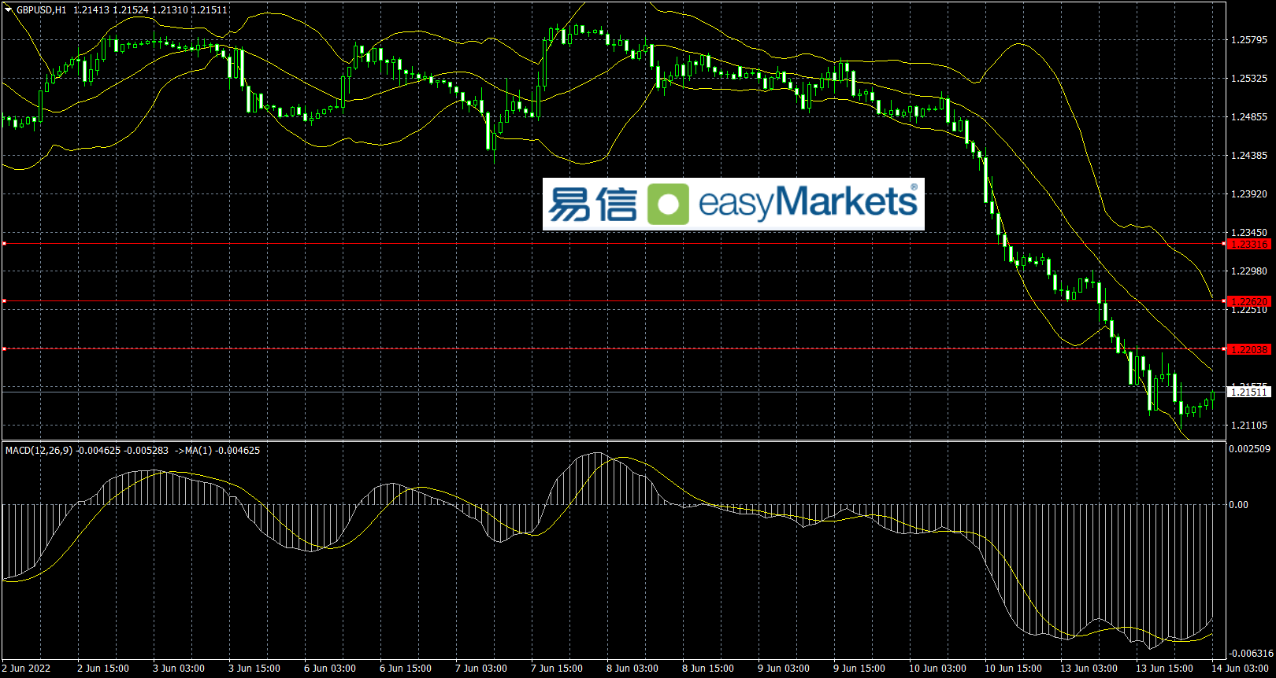Click the red 1.22620 price level tag
1276x678 pixels.
coord(1249,302)
